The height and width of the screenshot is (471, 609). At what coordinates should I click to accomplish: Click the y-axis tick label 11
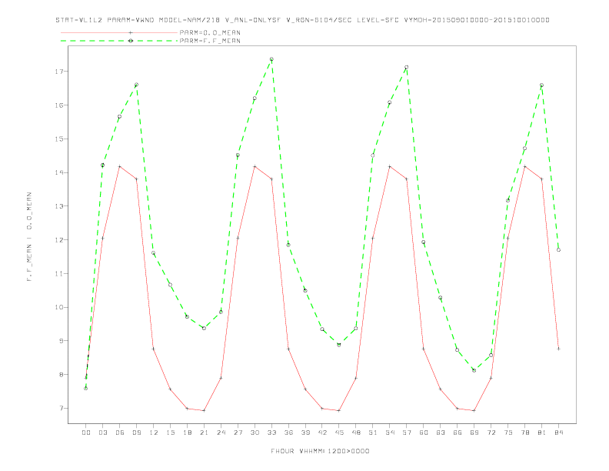(x=59, y=273)
